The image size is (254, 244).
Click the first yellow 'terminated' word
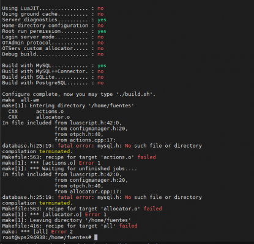point(54,151)
